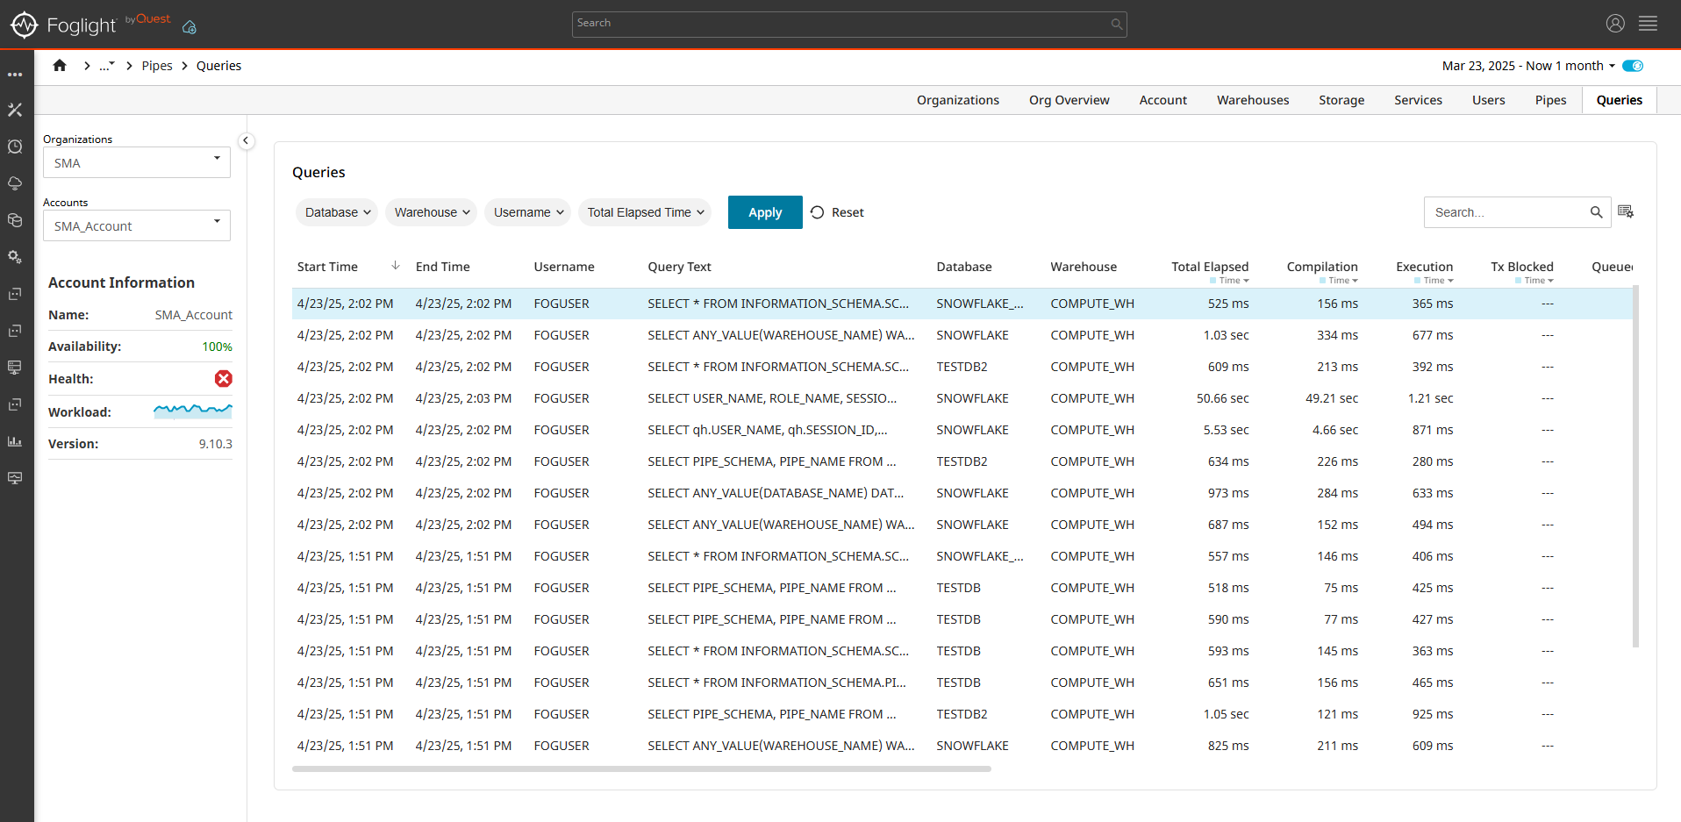
Task: Open the gears configuration sidebar icon
Action: tap(15, 257)
